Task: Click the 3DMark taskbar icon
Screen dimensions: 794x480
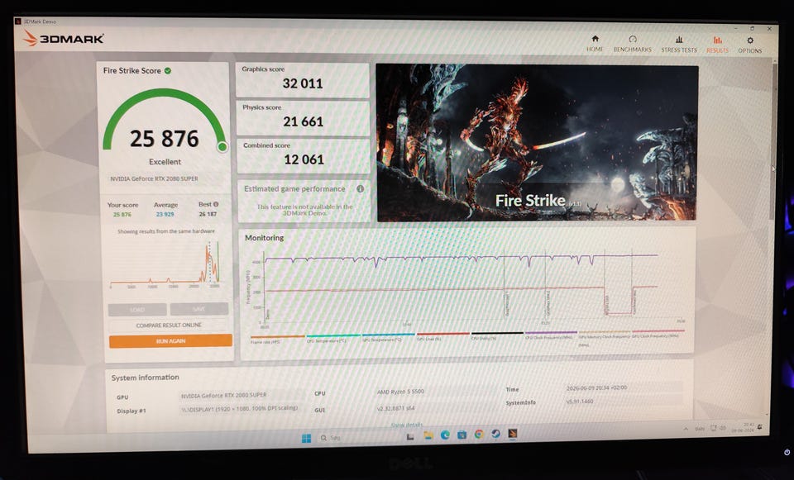Action: pos(513,434)
